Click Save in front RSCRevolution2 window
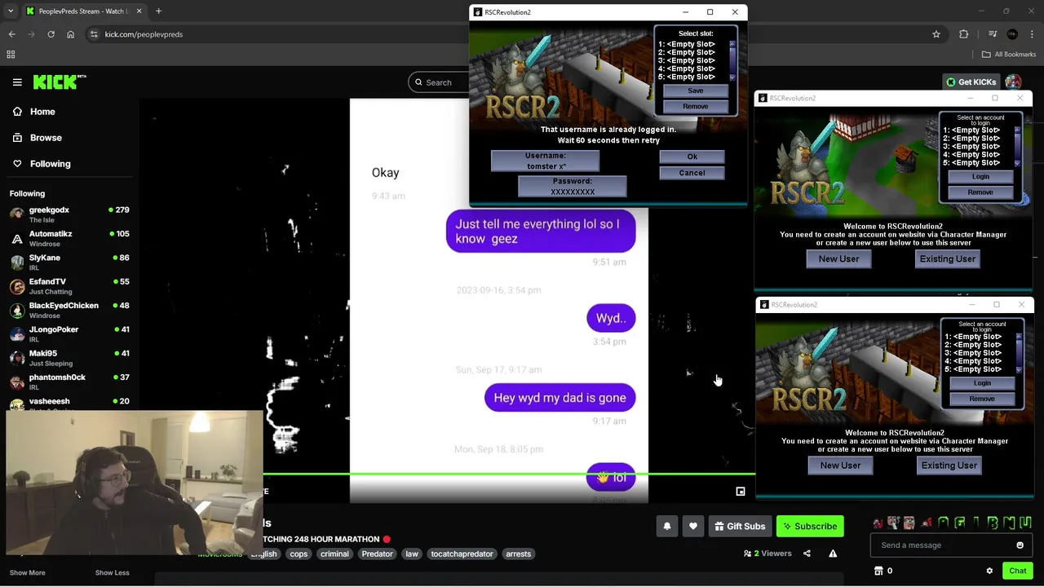The image size is (1044, 587). [695, 90]
